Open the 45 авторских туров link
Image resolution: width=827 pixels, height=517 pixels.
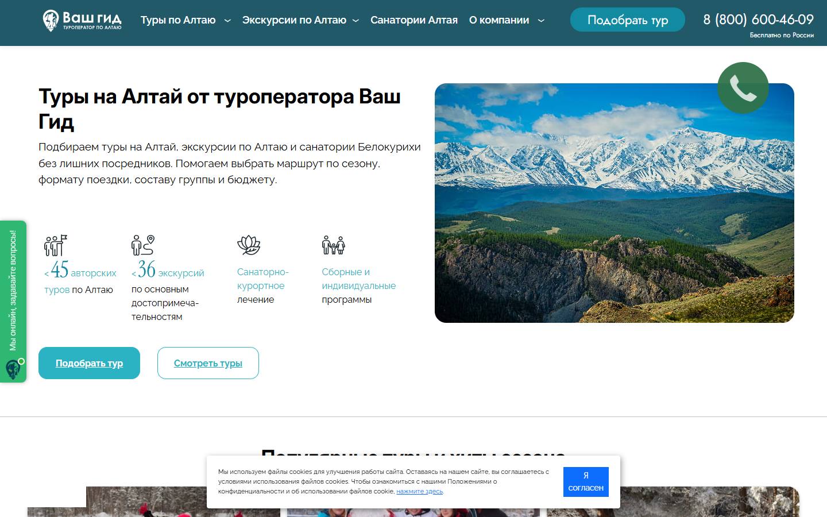click(x=80, y=277)
